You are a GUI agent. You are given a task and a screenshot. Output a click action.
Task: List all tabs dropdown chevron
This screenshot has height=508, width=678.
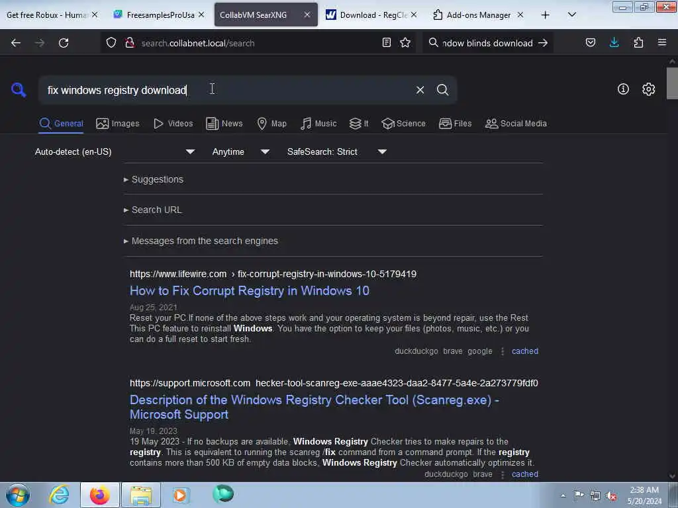[571, 15]
